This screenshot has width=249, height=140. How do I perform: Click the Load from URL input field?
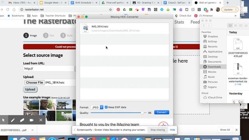[49, 68]
